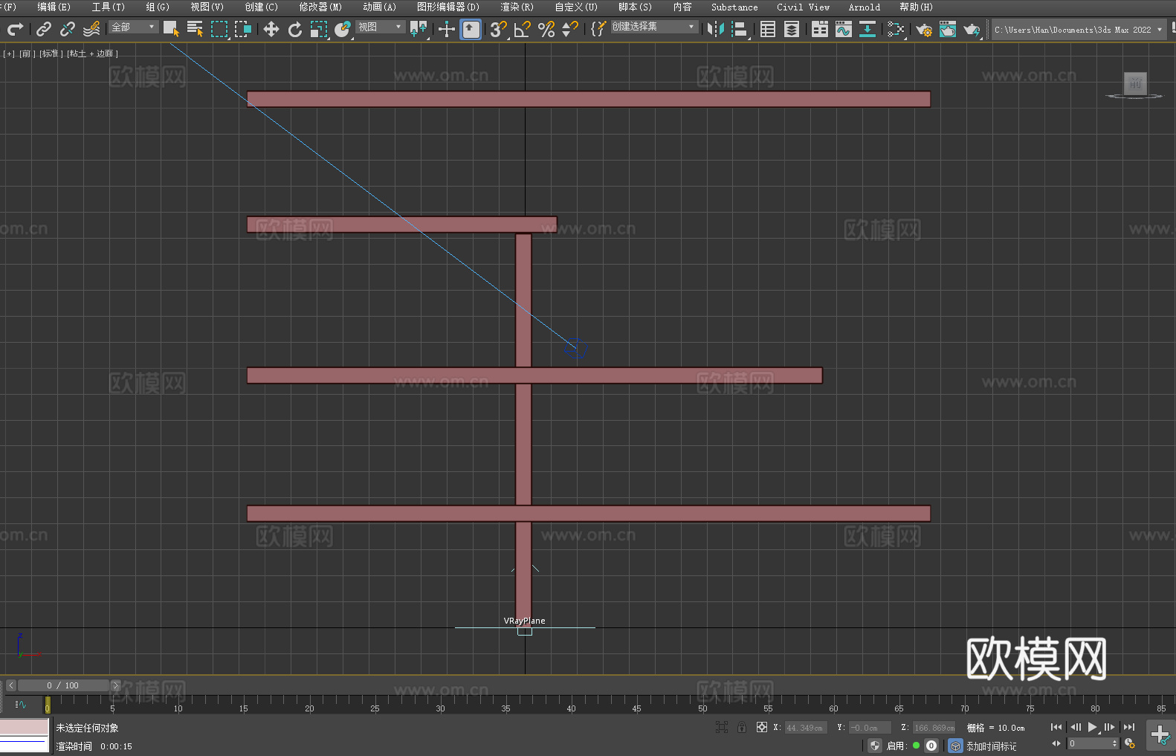Select the Rotate tool
Screen dimensions: 1176x756
(295, 29)
